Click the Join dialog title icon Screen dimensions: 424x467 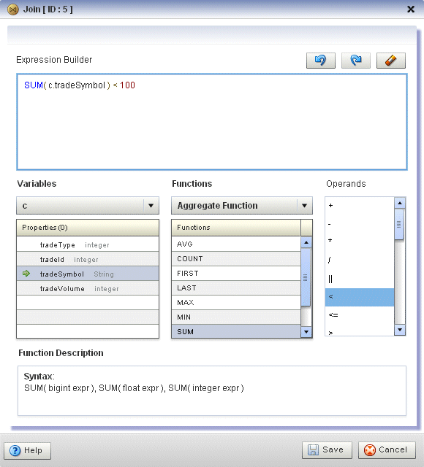(x=13, y=9)
